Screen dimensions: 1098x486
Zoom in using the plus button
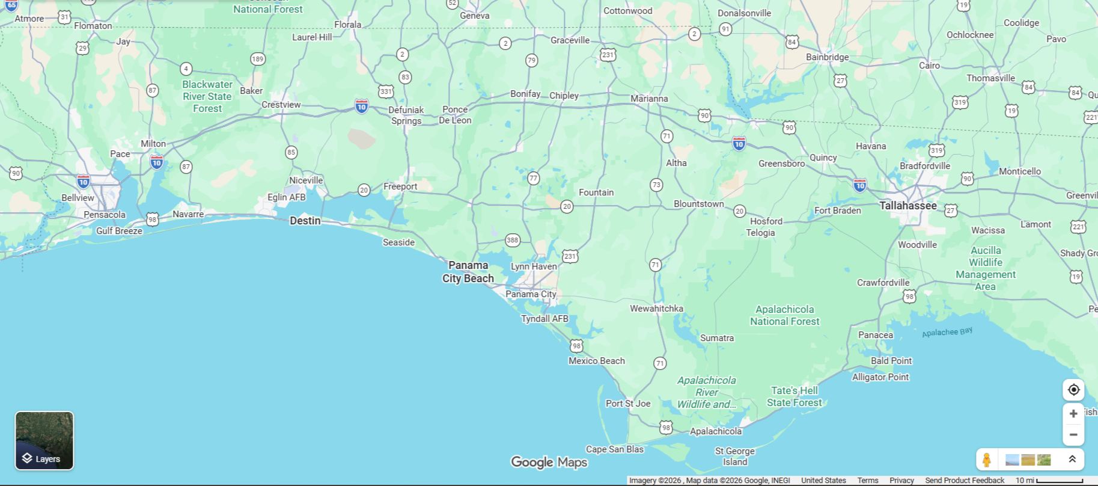(1073, 414)
